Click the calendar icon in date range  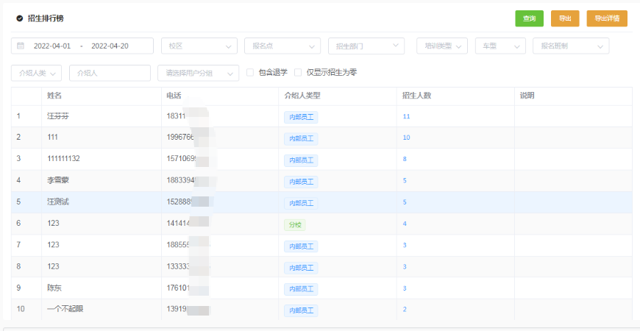click(21, 46)
